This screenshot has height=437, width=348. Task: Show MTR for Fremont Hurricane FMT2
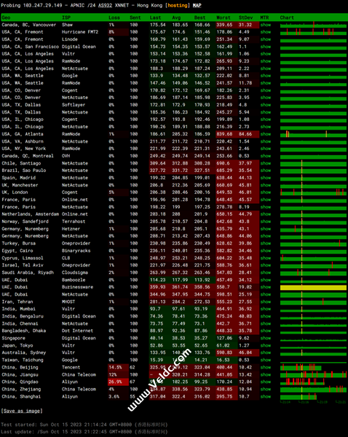(266, 32)
